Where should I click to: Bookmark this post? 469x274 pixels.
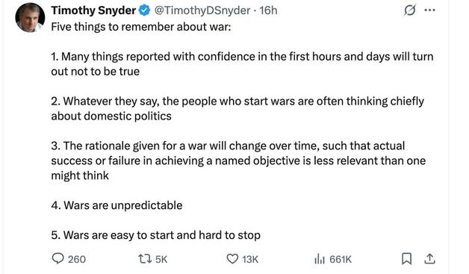[x=406, y=259]
